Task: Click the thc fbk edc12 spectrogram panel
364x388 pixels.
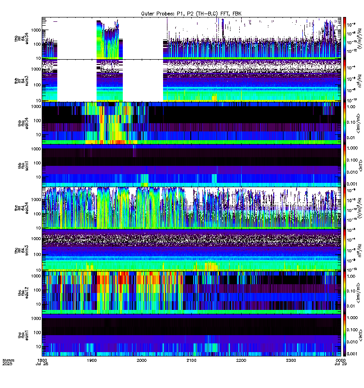Action: (191, 293)
